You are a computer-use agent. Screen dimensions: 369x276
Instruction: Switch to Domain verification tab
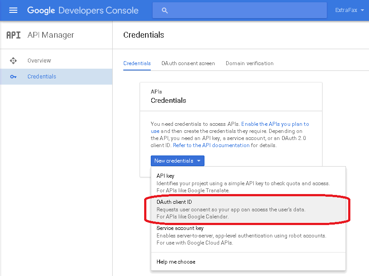[249, 63]
